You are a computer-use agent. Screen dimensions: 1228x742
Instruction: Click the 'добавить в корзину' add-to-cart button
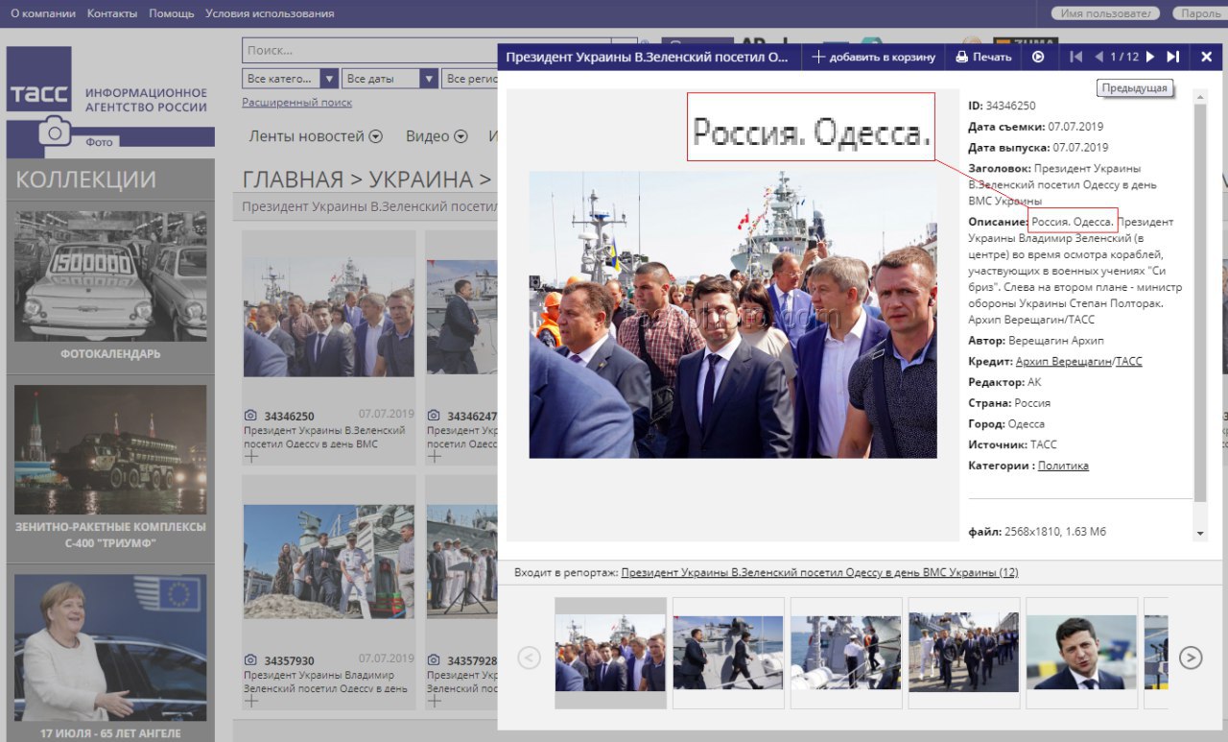coord(873,57)
